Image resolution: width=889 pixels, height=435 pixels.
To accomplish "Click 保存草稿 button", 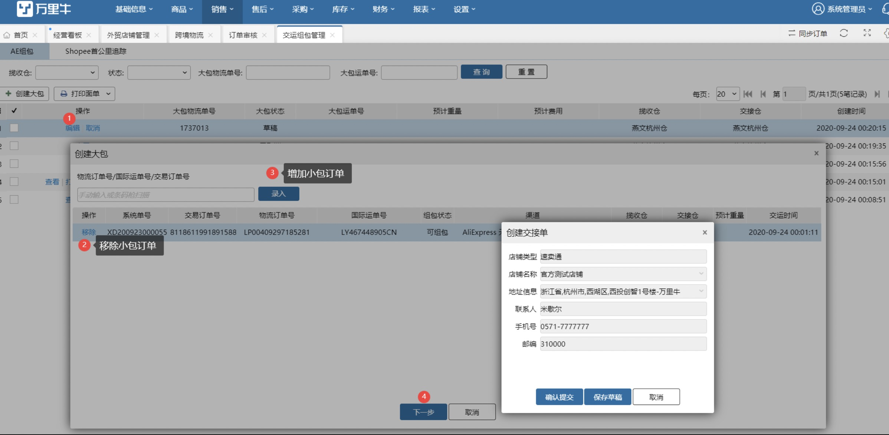I will [x=607, y=397].
